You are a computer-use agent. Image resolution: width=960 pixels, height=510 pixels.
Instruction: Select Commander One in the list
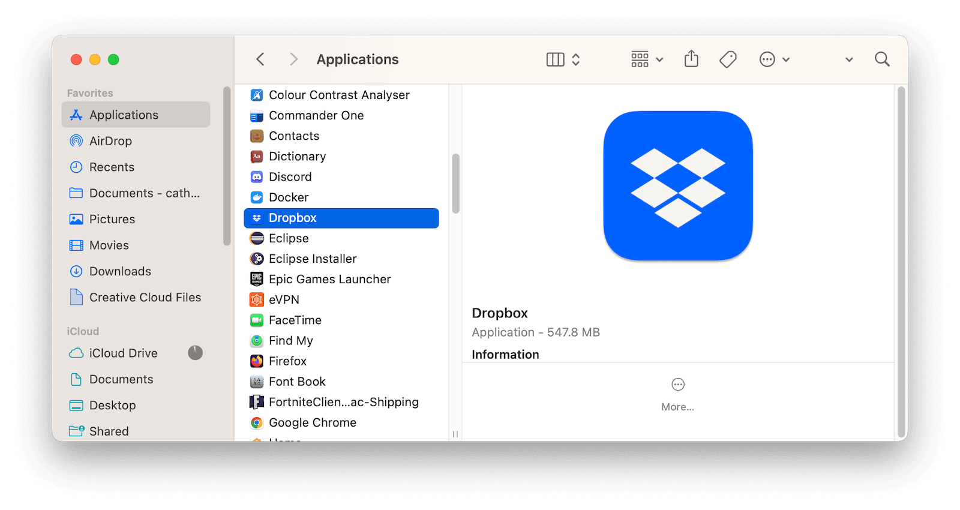click(x=341, y=115)
